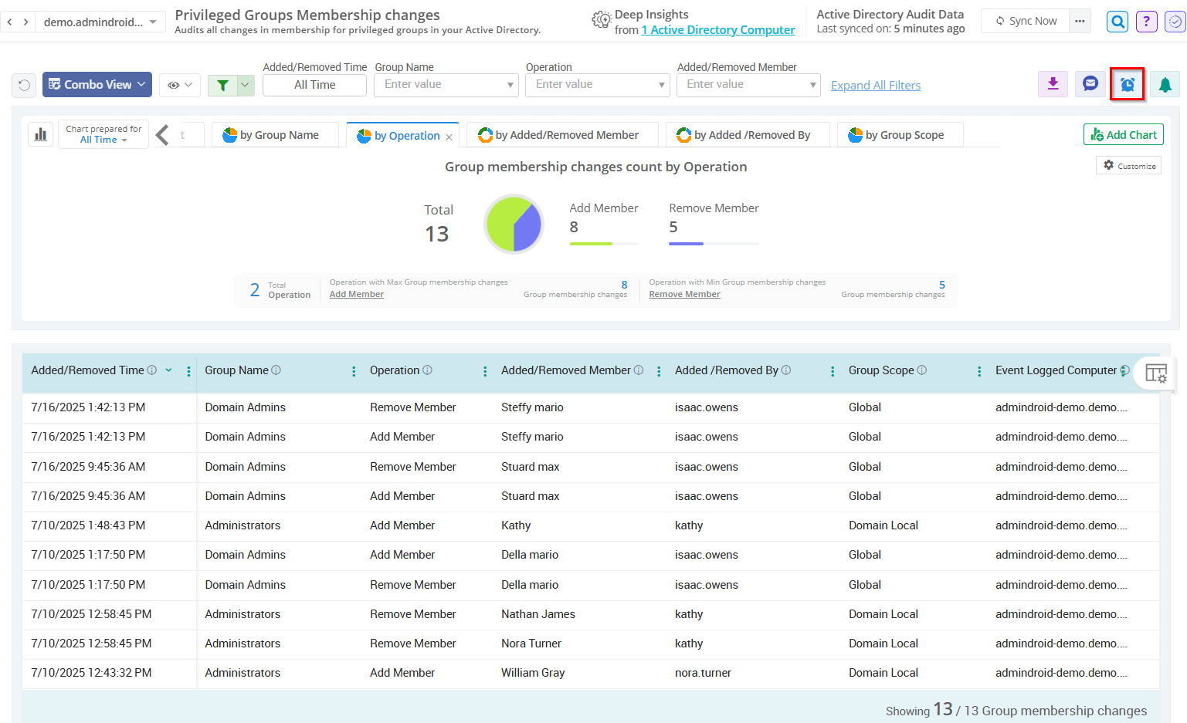Click the Add Chart button
The image size is (1187, 723).
click(x=1123, y=133)
